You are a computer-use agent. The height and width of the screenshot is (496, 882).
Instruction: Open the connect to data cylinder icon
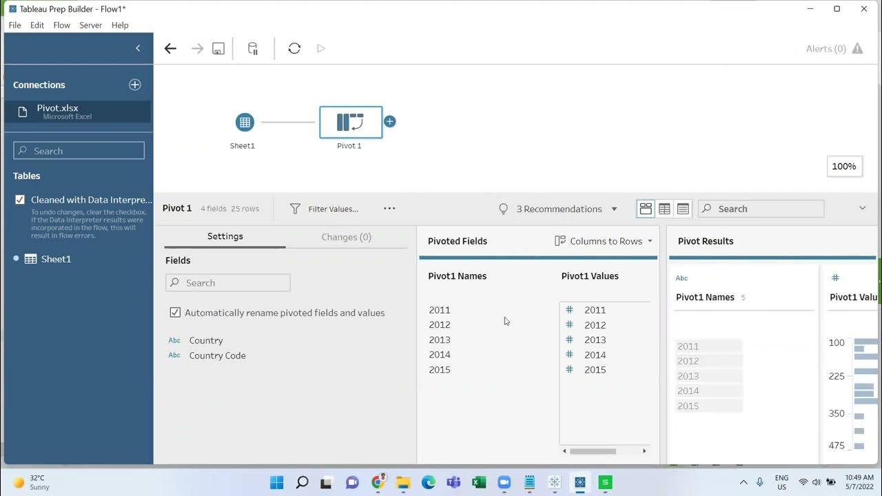(x=253, y=48)
